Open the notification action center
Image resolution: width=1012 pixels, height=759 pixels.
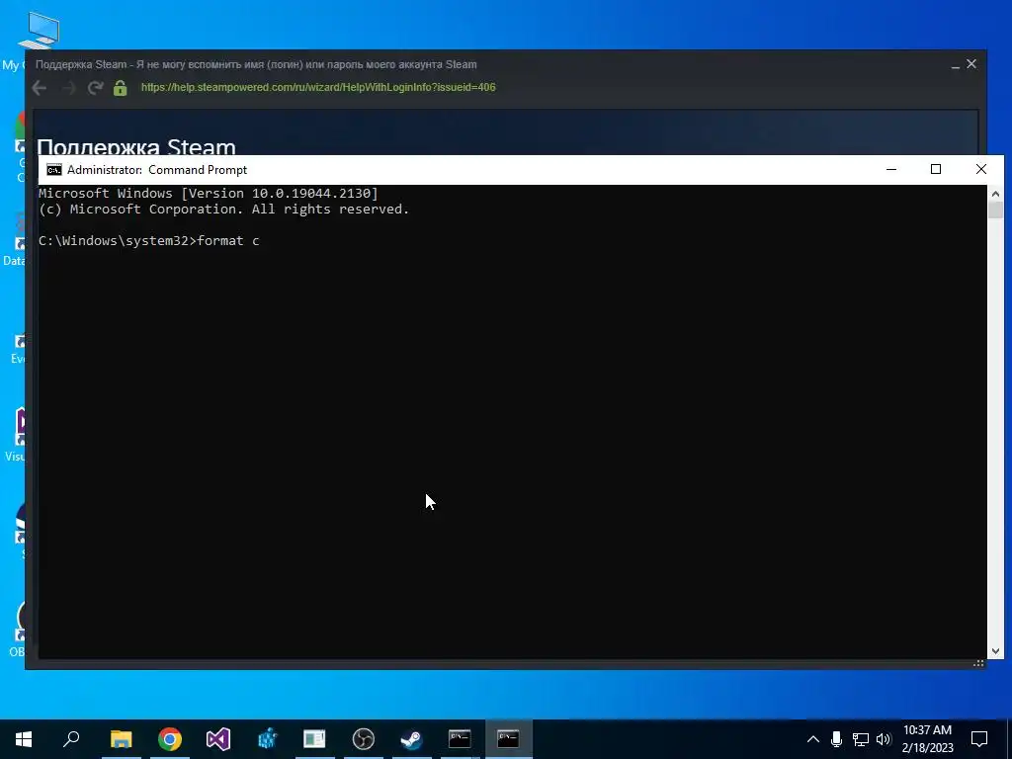click(979, 739)
